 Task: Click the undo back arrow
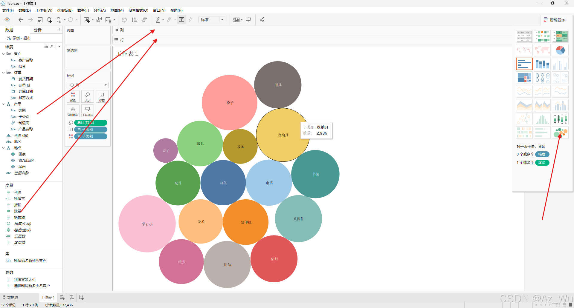pos(21,20)
